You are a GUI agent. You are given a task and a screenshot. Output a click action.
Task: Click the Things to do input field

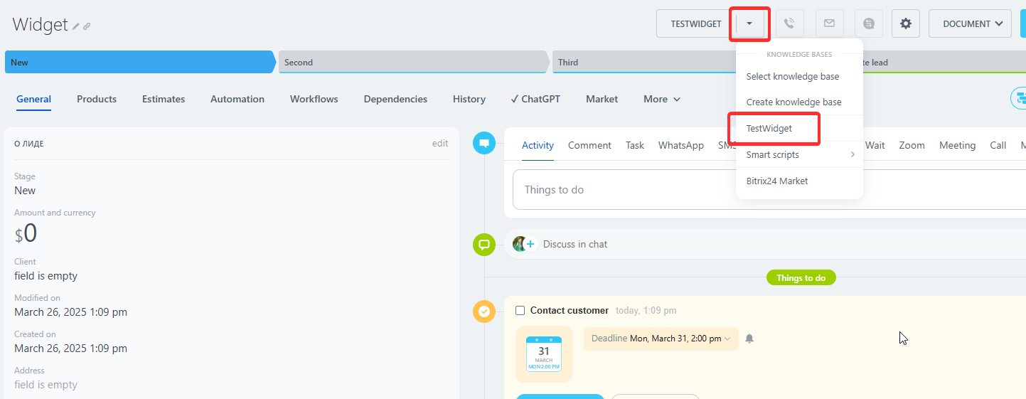[x=769, y=190]
